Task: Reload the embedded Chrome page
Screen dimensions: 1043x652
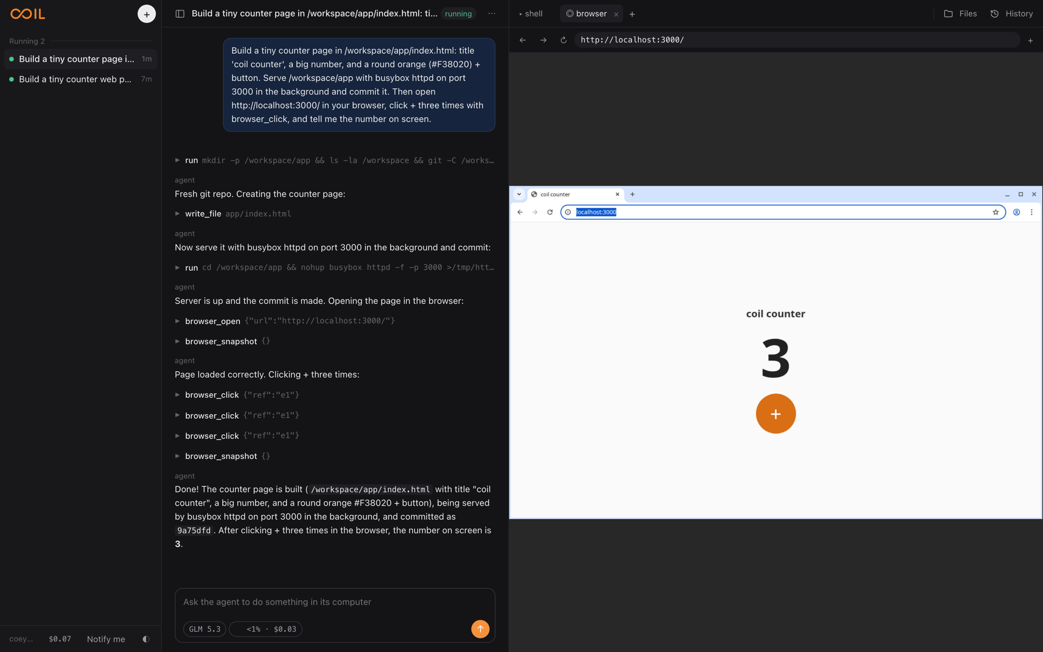Action: 550,212
